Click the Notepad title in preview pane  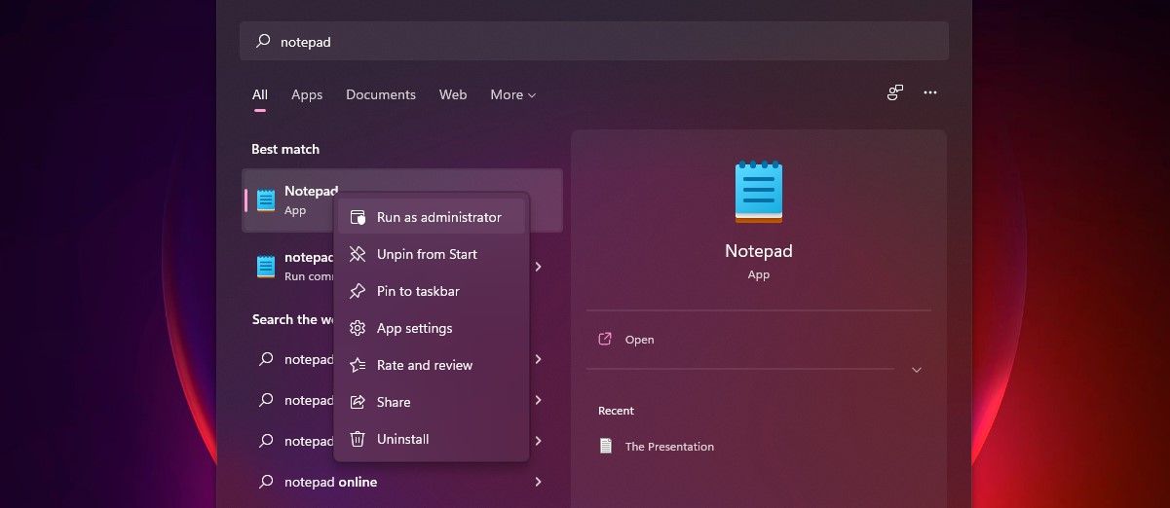click(x=759, y=251)
